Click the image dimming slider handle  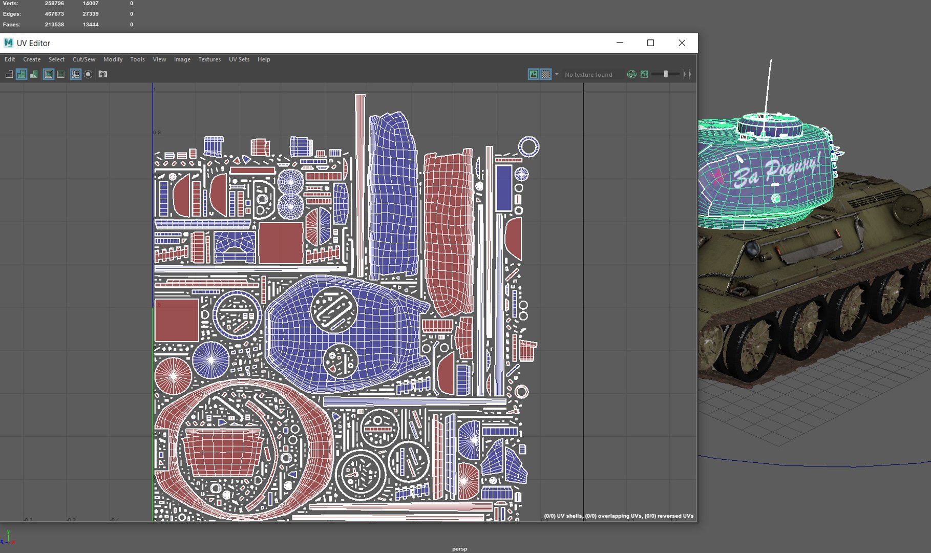[x=666, y=74]
